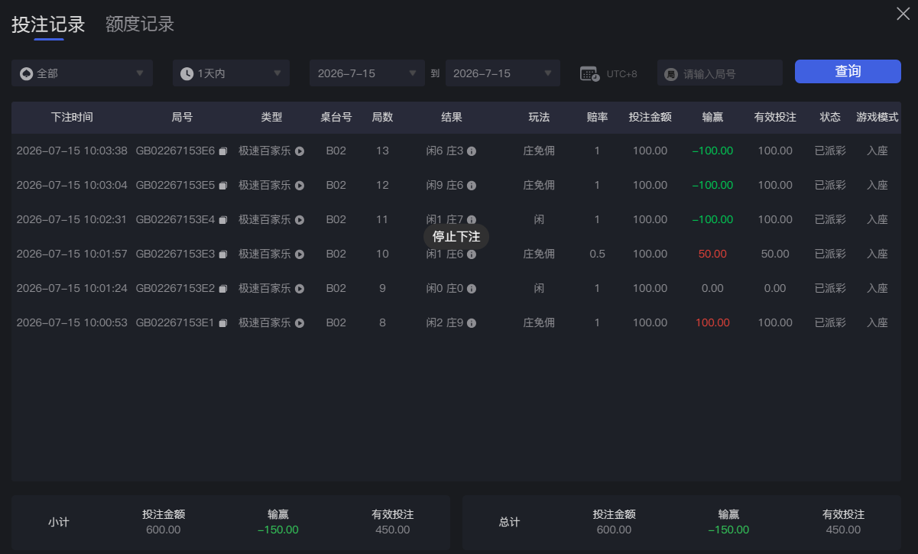Viewport: 918px width, 554px height.
Task: Click subtotal 输赢 value -150.00
Action: 278,530
